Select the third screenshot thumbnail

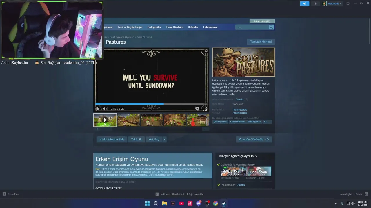pyautogui.click(x=152, y=120)
